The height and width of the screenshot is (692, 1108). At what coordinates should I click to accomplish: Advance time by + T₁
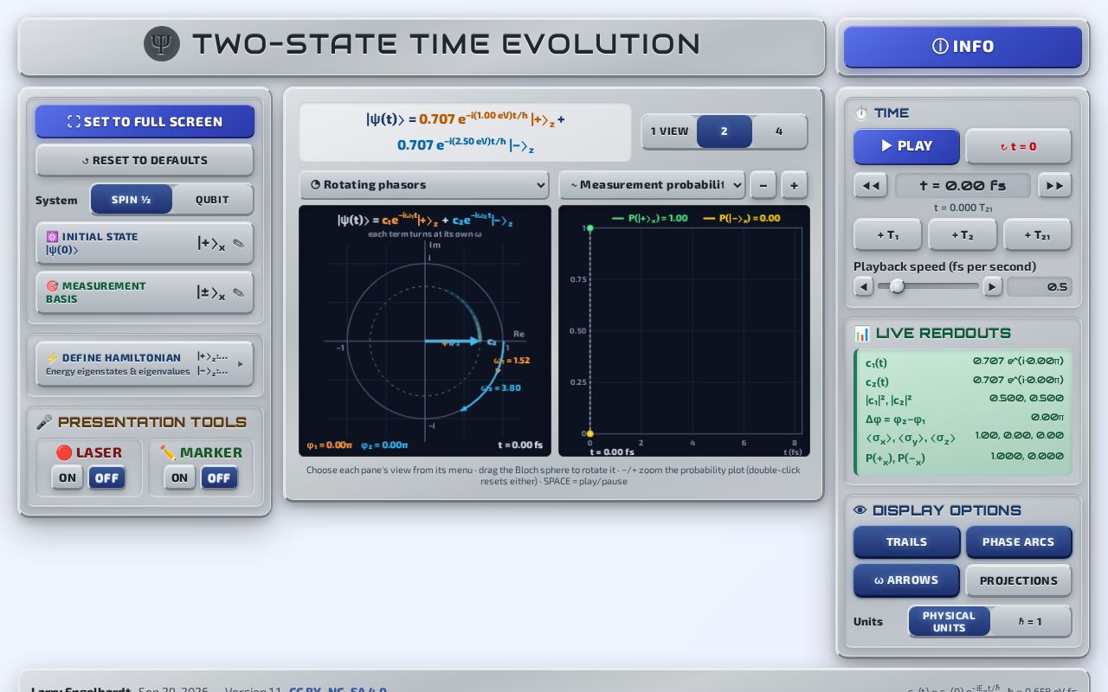tap(887, 234)
